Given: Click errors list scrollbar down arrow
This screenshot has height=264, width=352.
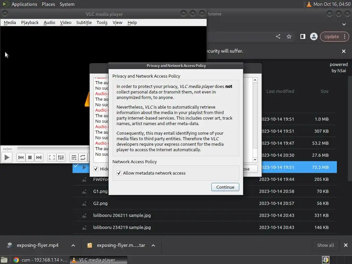Looking at the screenshot, I should (x=255, y=160).
